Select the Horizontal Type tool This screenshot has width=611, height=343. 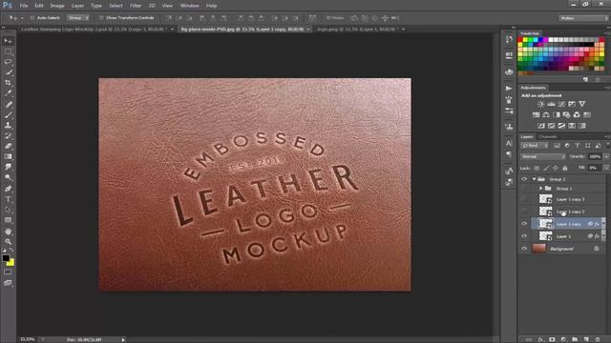coord(8,199)
